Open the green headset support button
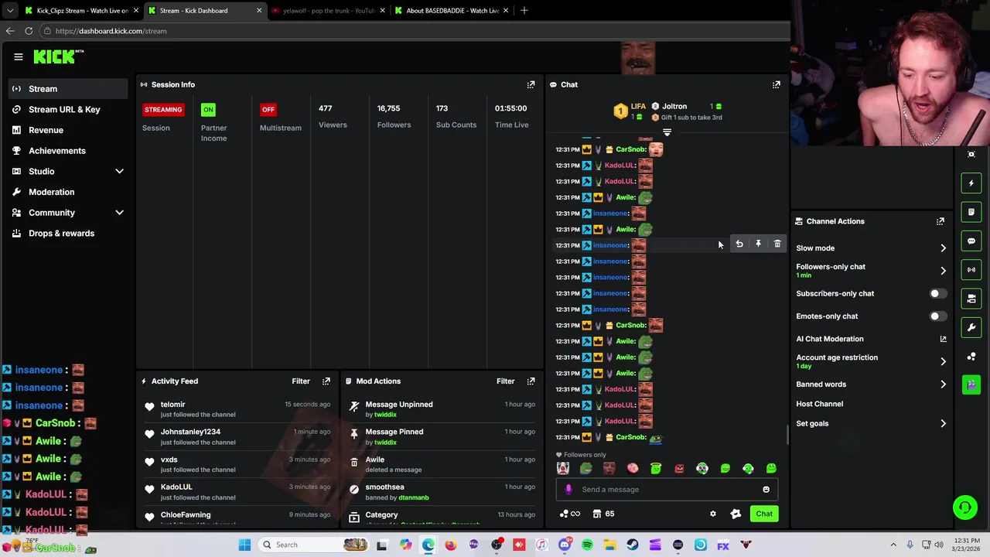Image resolution: width=990 pixels, height=557 pixels. pos(964,507)
